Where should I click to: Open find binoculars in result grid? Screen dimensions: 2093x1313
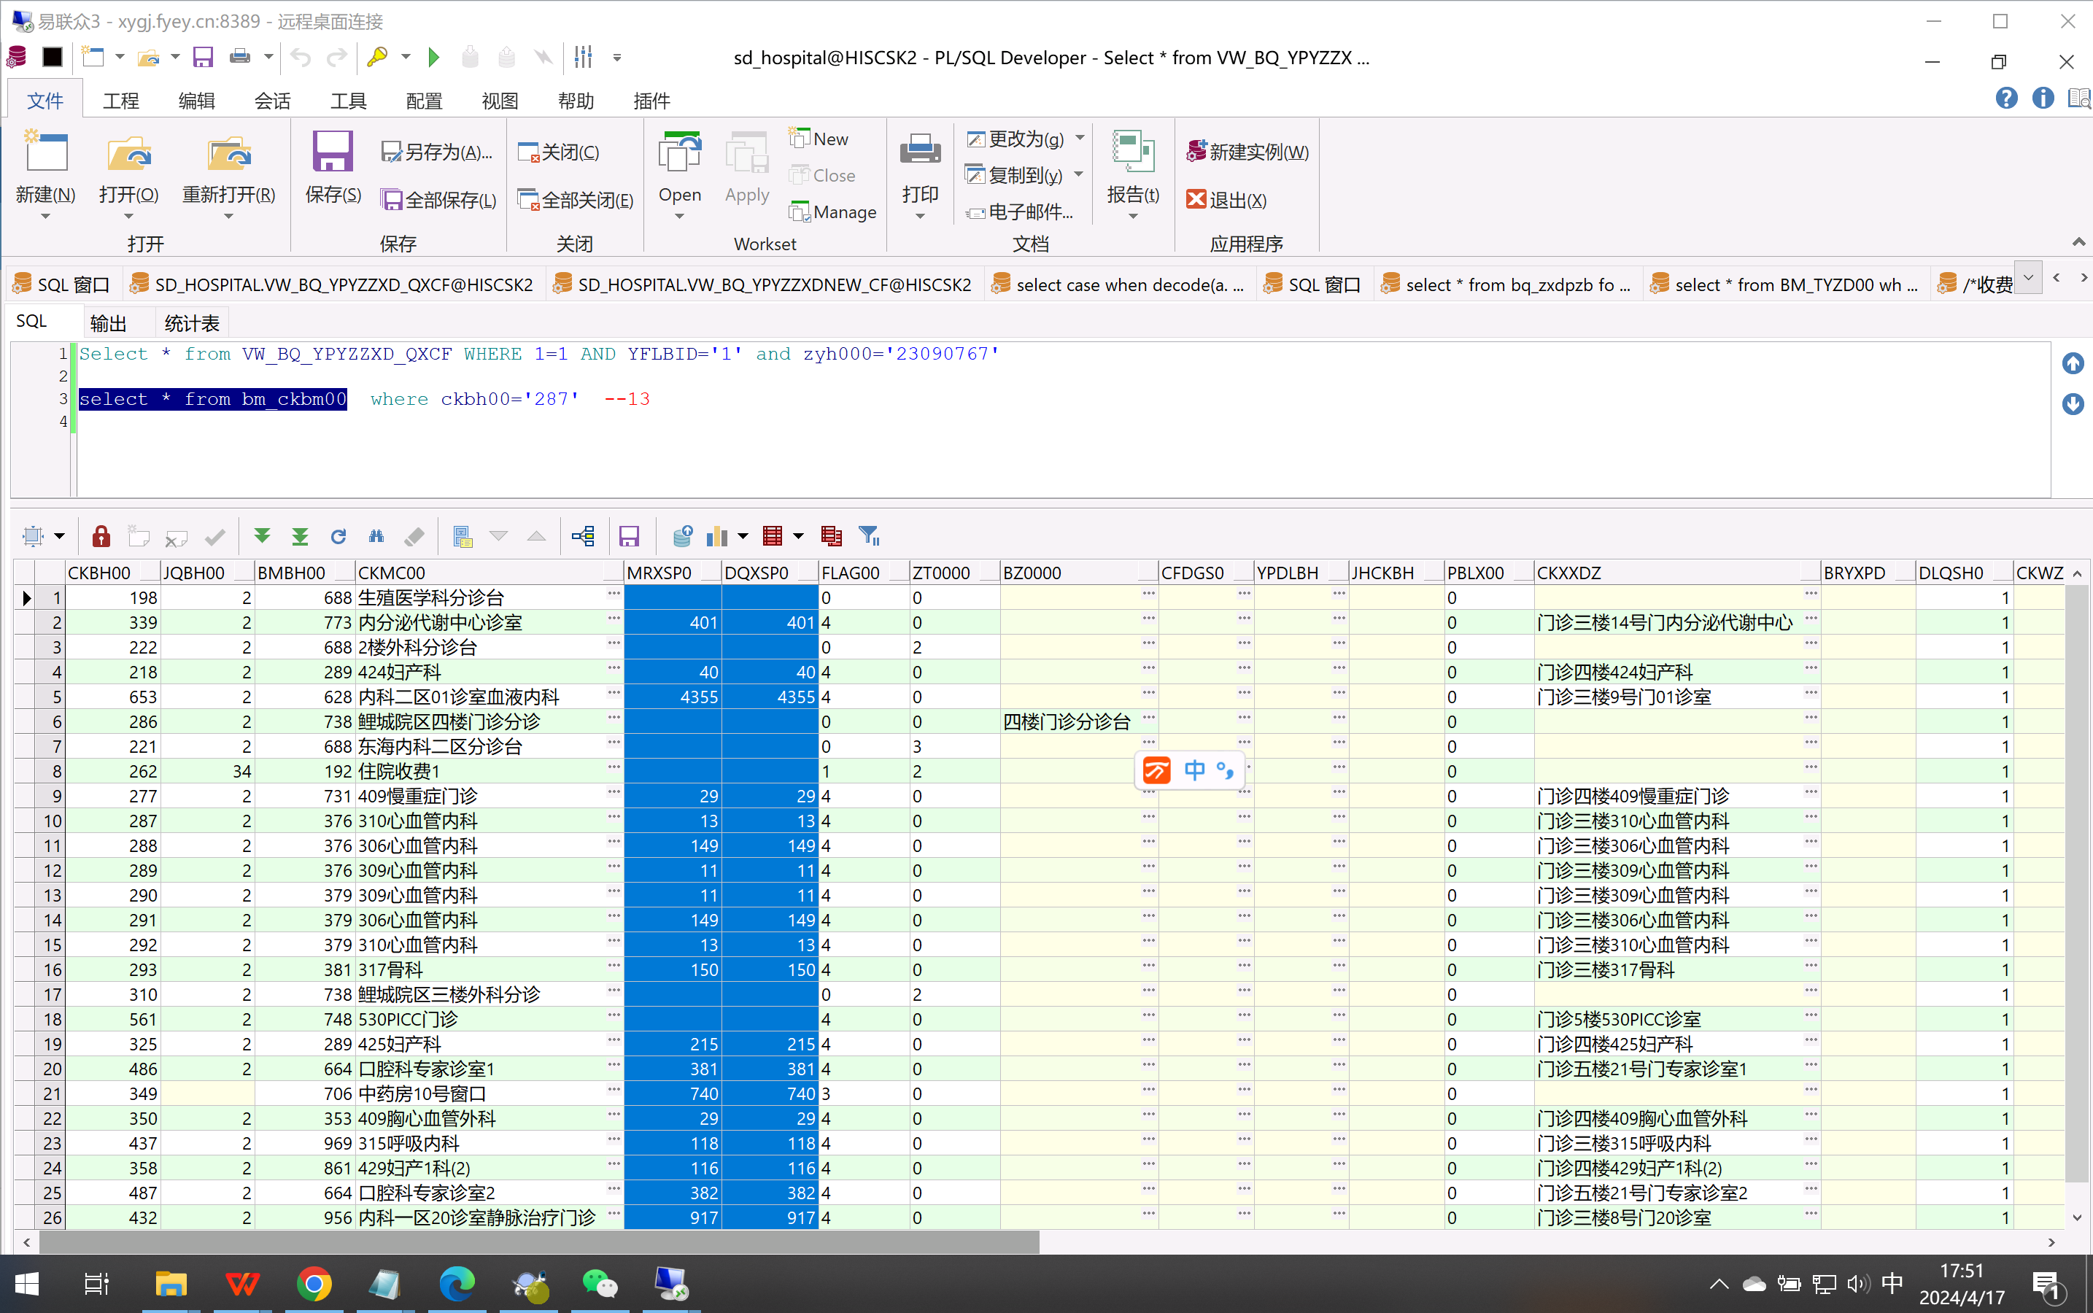tap(376, 536)
